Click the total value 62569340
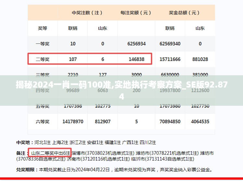This screenshot has height=181, width=243. [170, 44]
